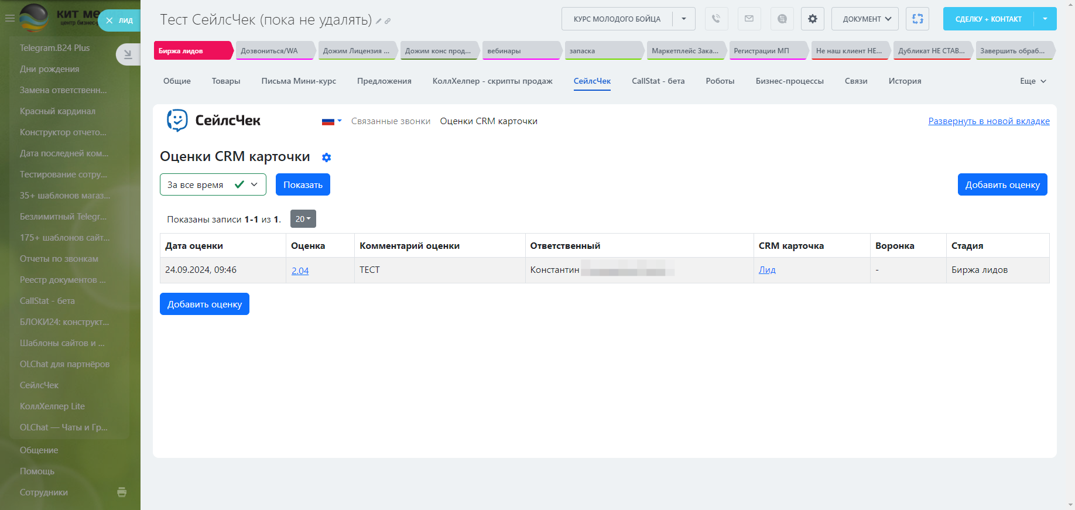Open Сотрудники in sidebar
1075x510 pixels.
pyautogui.click(x=44, y=492)
